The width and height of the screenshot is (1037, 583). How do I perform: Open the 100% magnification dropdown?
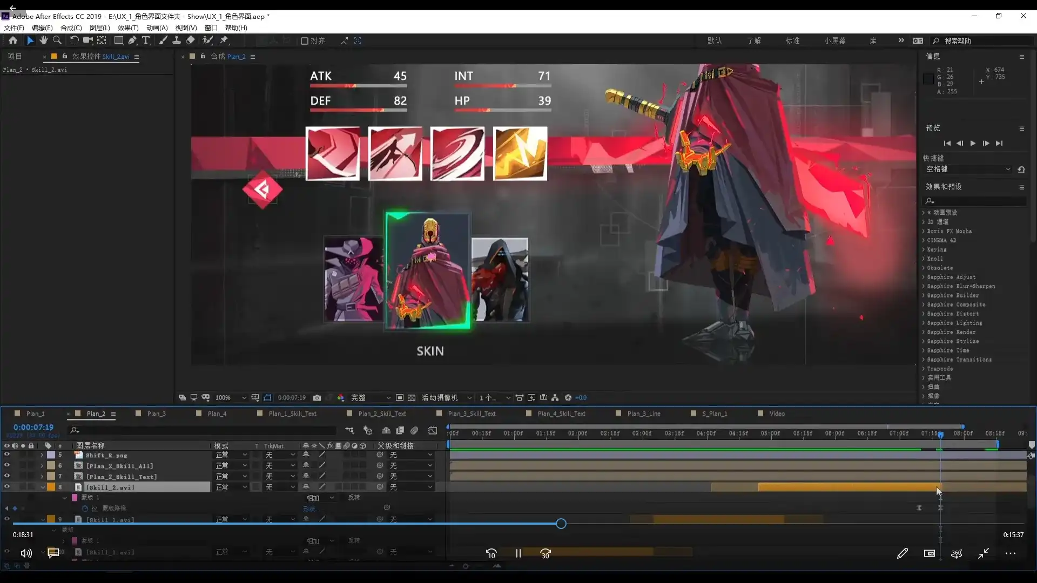tap(231, 398)
